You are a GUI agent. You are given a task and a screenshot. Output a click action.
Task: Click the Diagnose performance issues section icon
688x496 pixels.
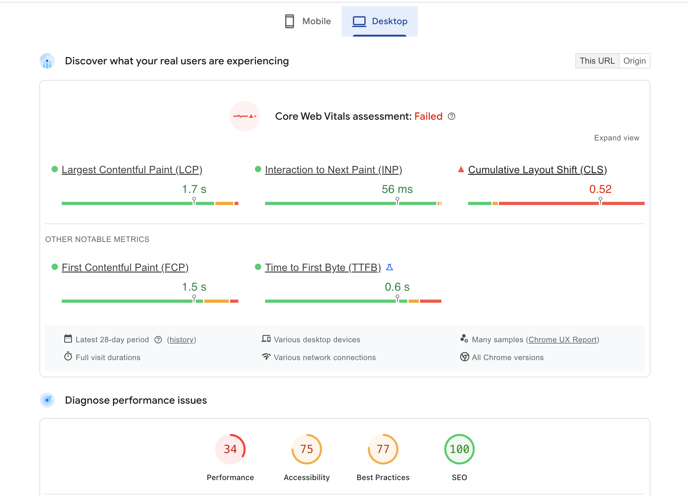click(47, 400)
